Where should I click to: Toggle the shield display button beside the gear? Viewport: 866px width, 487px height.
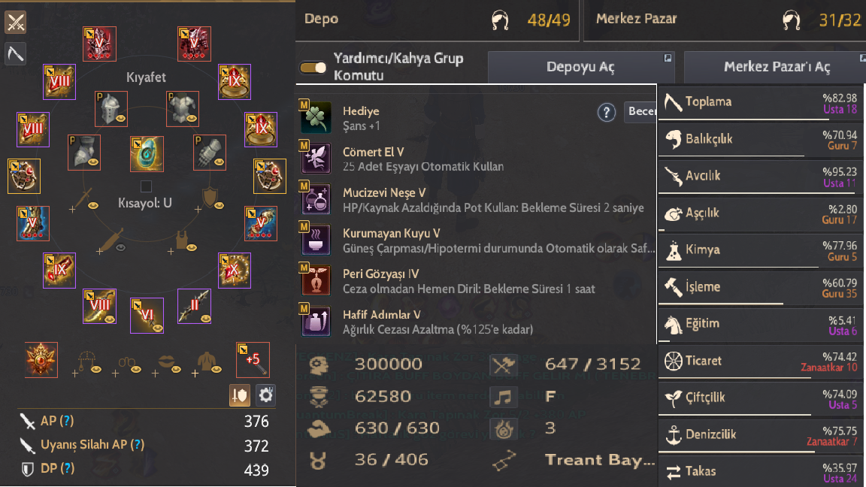[240, 395]
